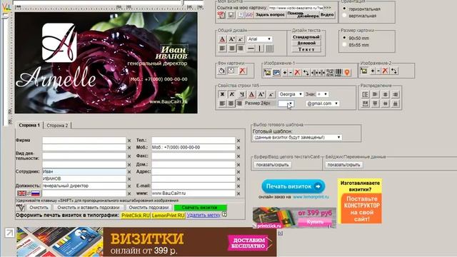Screen dimensions: 457x257
Task: Click bottom-right icon in Распределение panel
Action: [x=395, y=104]
